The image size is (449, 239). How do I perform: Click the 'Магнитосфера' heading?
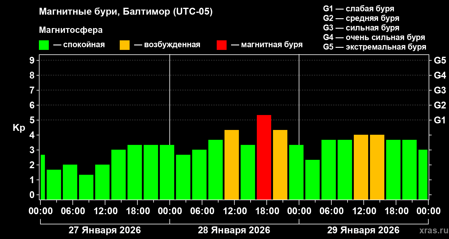coord(71,30)
